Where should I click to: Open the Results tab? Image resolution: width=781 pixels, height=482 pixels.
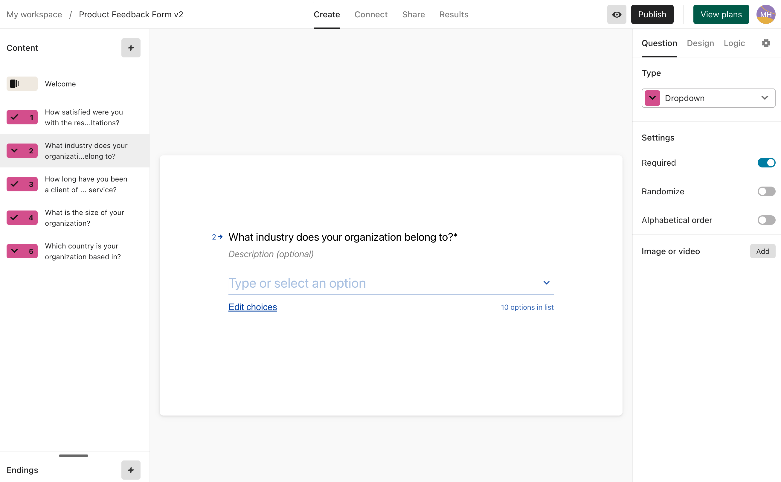[453, 14]
